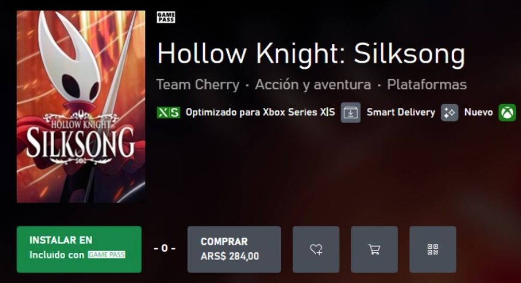This screenshot has height=283, width=521.
Task: Click the Xbox Series X|S optimized icon
Action: tap(168, 113)
